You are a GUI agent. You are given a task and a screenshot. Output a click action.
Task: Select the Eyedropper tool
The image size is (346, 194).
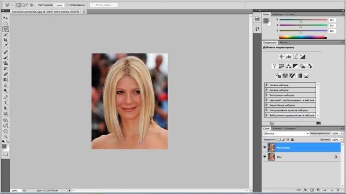(x=5, y=45)
